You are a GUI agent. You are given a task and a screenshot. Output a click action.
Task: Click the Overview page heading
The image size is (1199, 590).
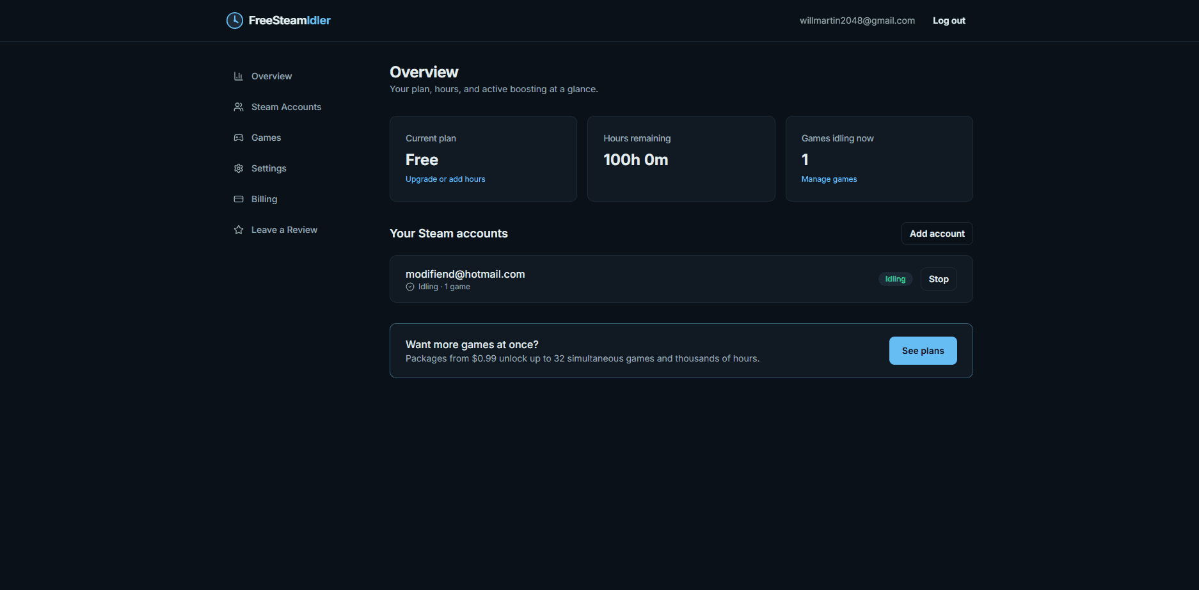click(x=424, y=72)
